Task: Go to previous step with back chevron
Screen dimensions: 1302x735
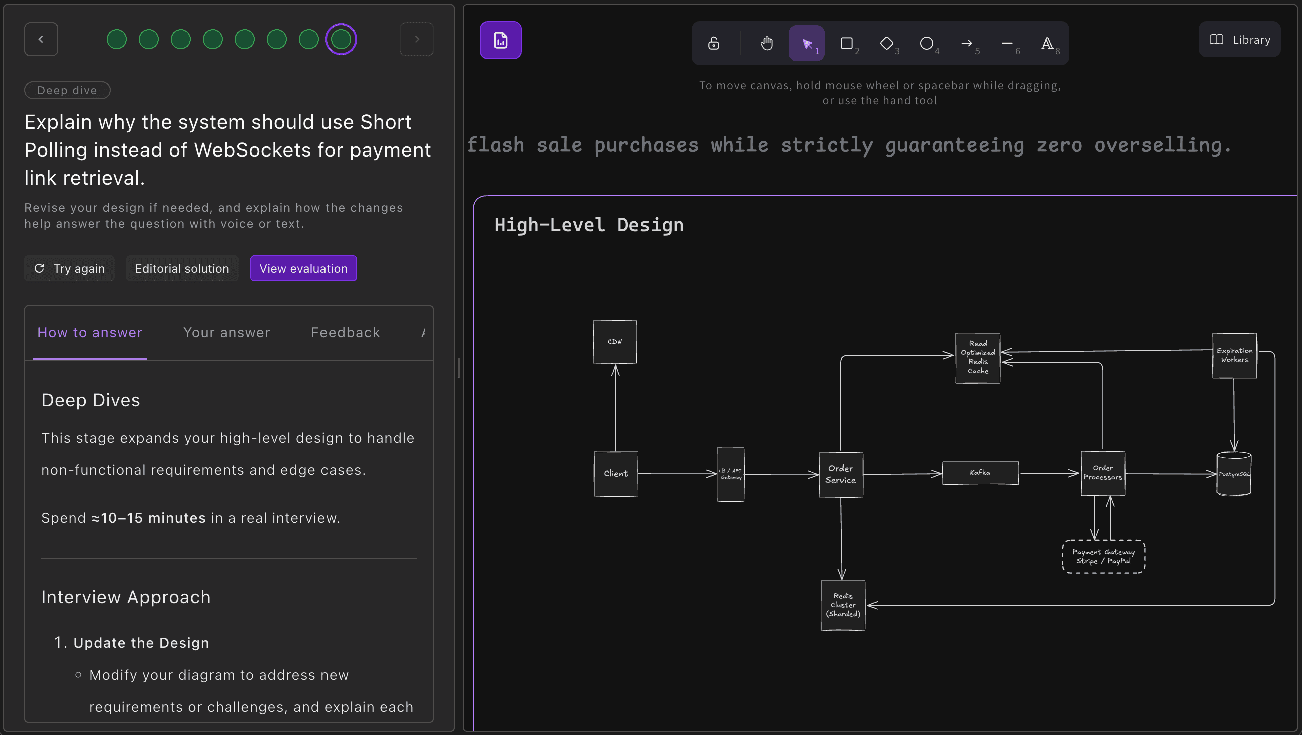Action: tap(41, 39)
